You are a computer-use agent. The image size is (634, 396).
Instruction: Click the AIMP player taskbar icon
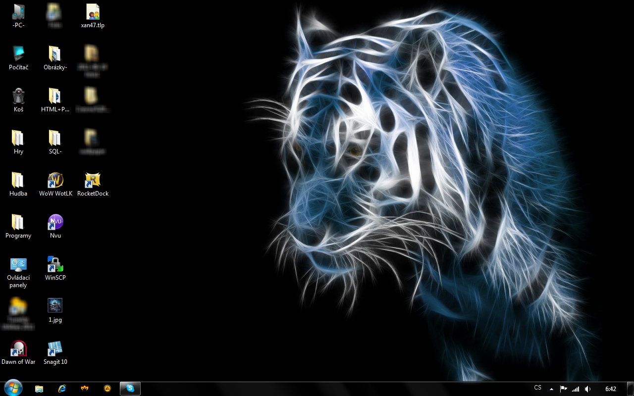click(x=107, y=389)
